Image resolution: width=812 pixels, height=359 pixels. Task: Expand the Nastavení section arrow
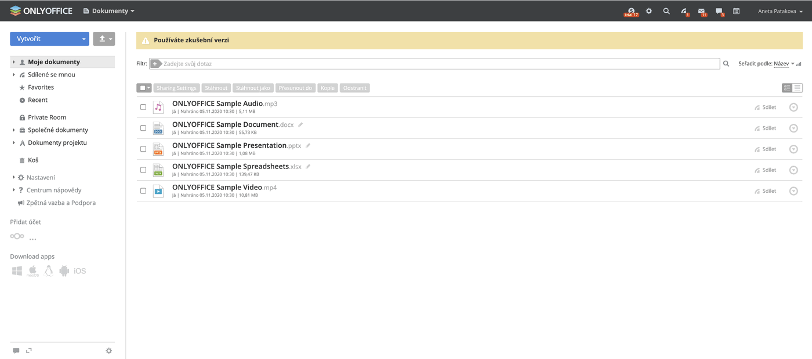[x=14, y=178]
